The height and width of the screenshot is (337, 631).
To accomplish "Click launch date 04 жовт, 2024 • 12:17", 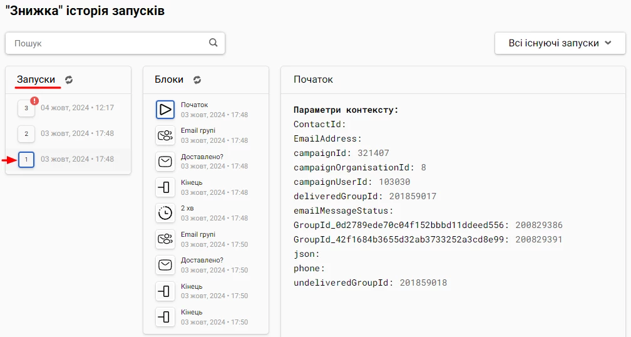I will [x=77, y=108].
